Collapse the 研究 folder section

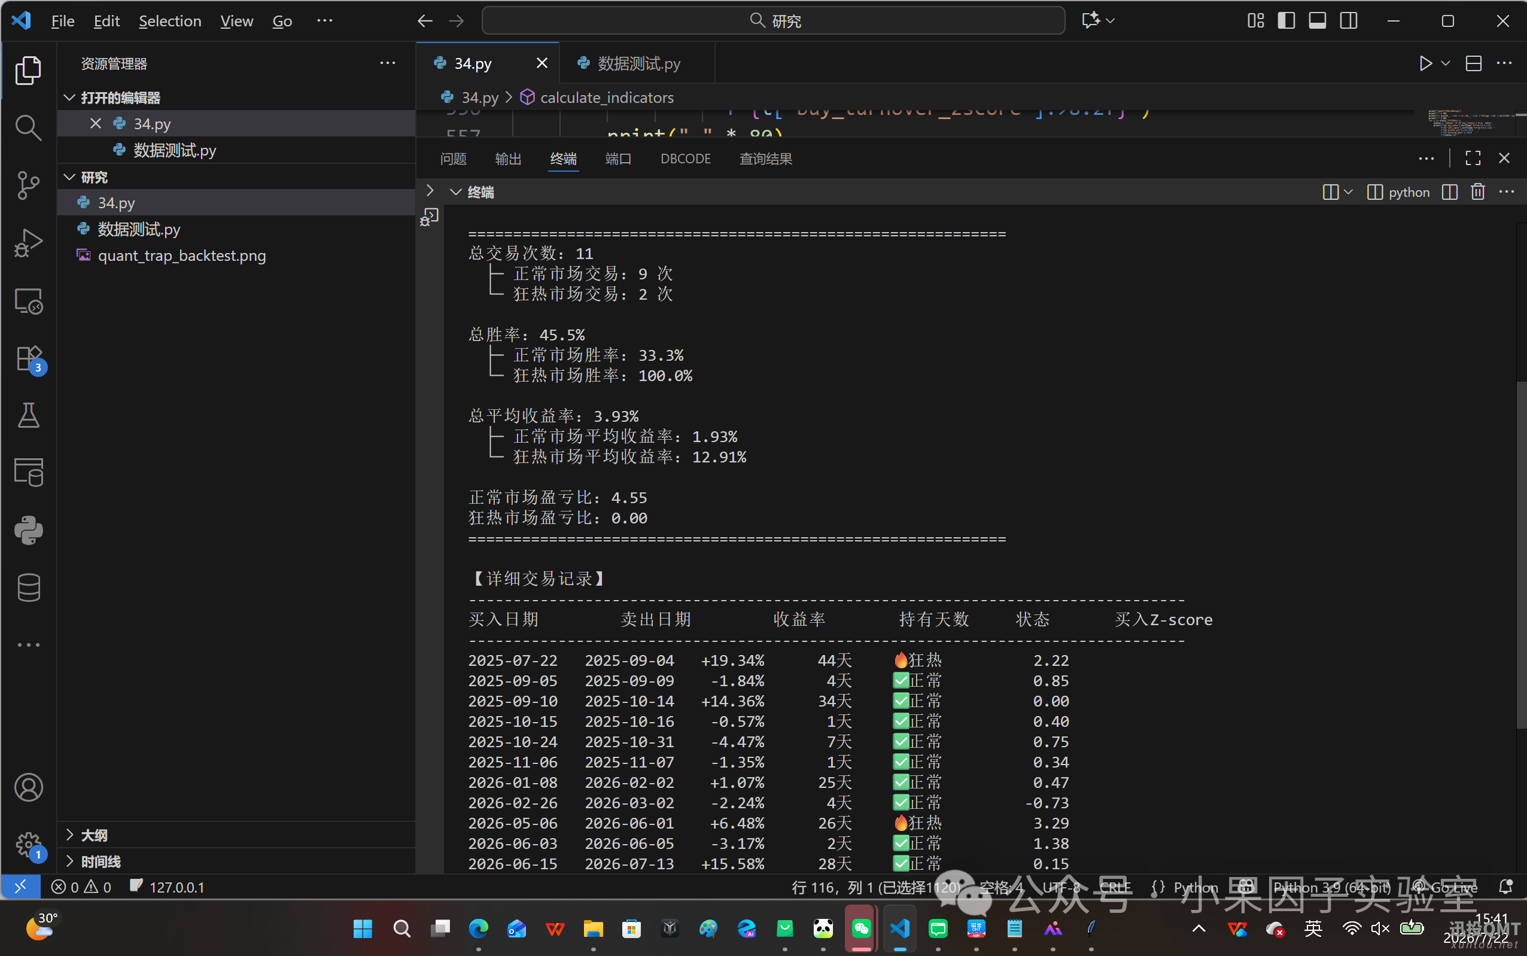(x=69, y=177)
